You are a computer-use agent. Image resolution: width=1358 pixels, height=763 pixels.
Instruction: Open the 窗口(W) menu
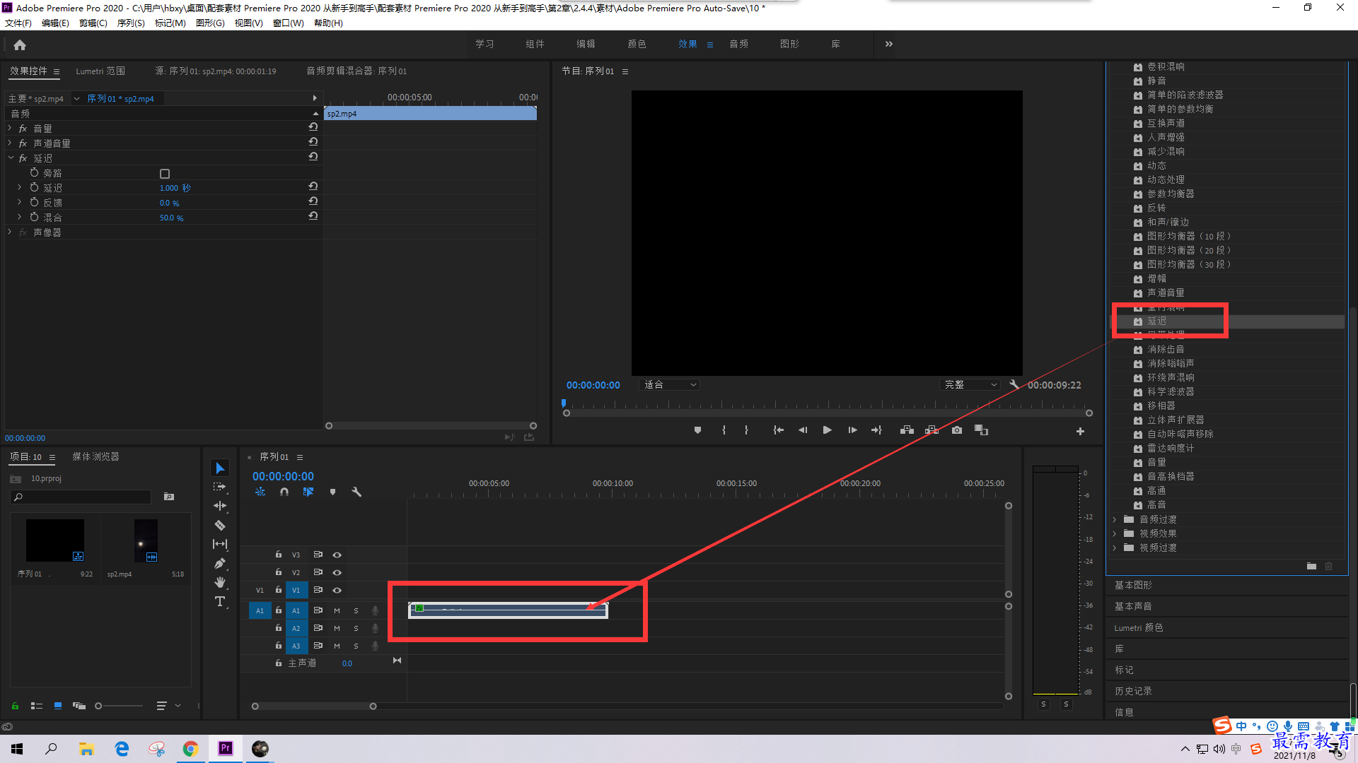(288, 23)
